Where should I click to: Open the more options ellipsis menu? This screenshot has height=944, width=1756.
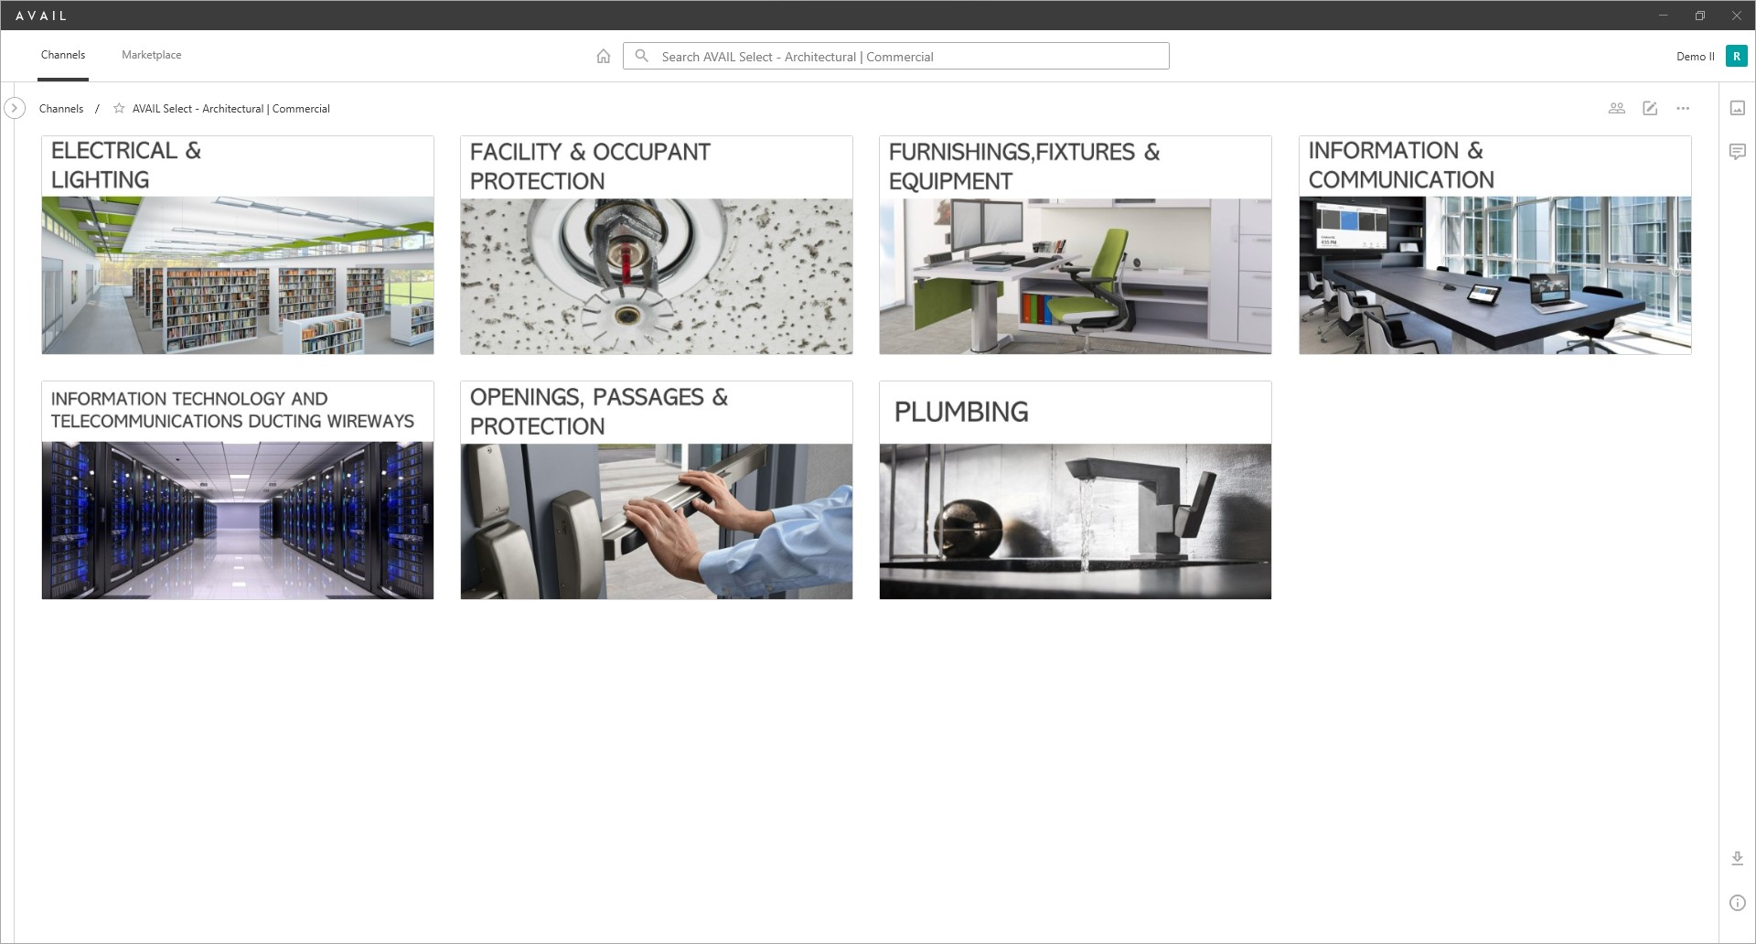click(x=1683, y=108)
